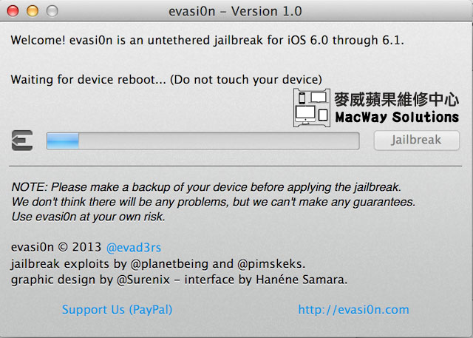This screenshot has width=473, height=338.
Task: Click the Jailbreak button
Action: click(417, 140)
